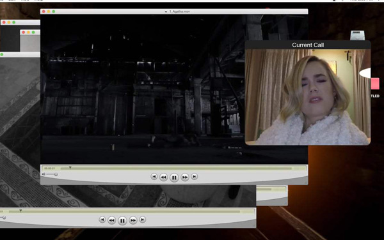Rewind the background grayscale video
Image resolution: width=384 pixels, height=240 pixels.
pos(111,220)
